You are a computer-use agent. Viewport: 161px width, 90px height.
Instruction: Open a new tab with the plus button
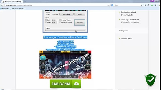[25, 2]
